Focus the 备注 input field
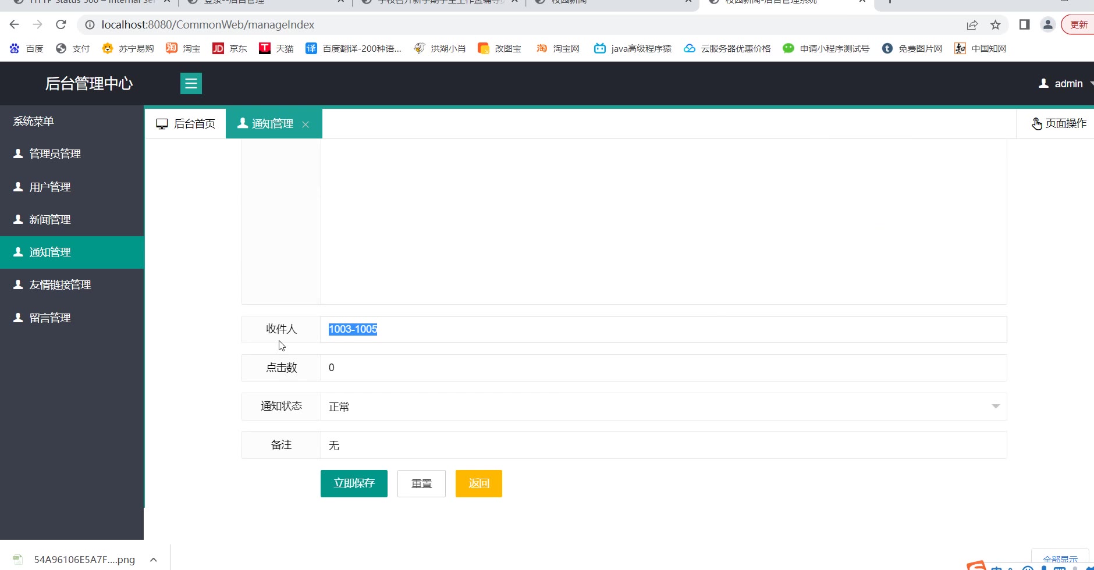The width and height of the screenshot is (1094, 570). [664, 445]
